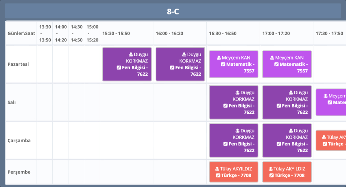346x187 pixels.
Task: Click the 8-C class title bar
Action: (x=173, y=12)
